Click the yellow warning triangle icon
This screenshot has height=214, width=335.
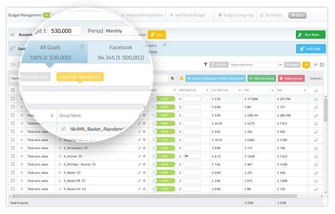pos(181,78)
